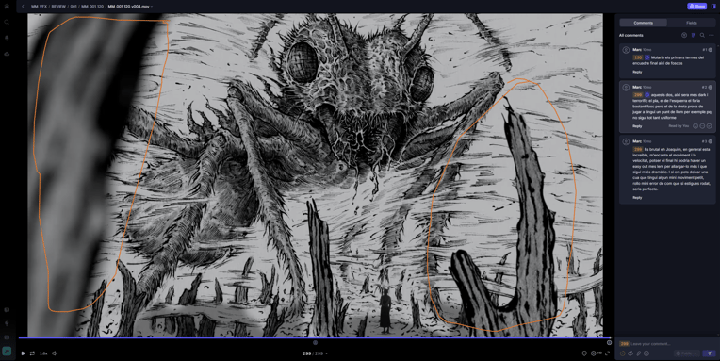Open more actions on comment #2
Image resolution: width=720 pixels, height=361 pixels.
[702, 126]
